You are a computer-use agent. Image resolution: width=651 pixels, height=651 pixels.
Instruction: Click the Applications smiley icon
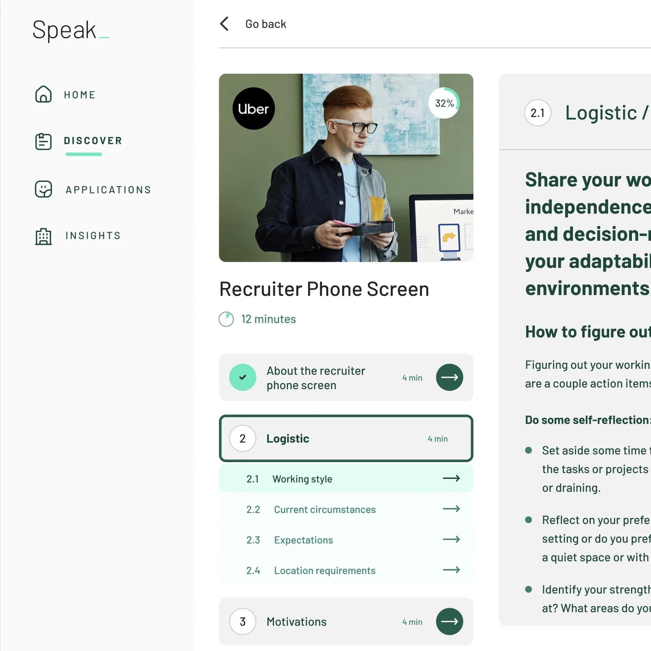(x=43, y=189)
